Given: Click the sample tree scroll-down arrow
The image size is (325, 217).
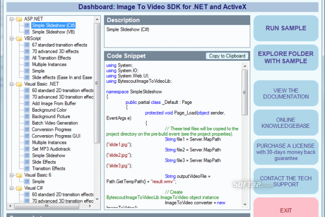Looking at the screenshot, I should coord(97,199).
